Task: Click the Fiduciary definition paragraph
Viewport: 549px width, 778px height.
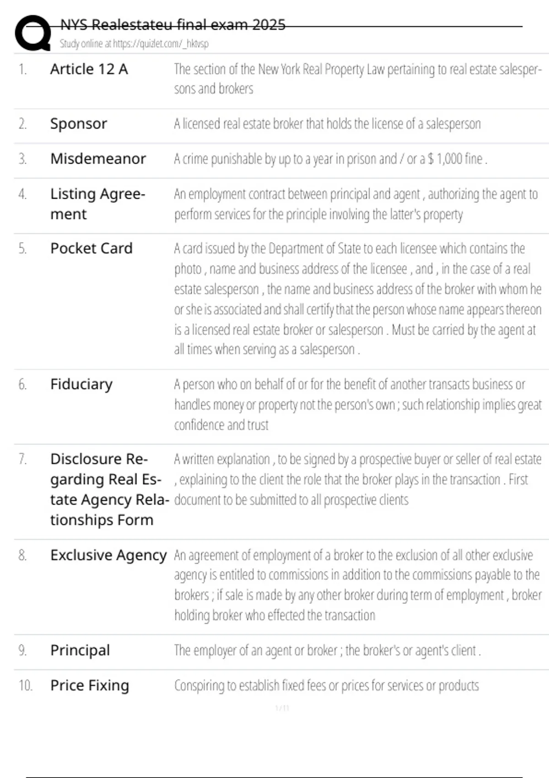Action: (x=357, y=405)
